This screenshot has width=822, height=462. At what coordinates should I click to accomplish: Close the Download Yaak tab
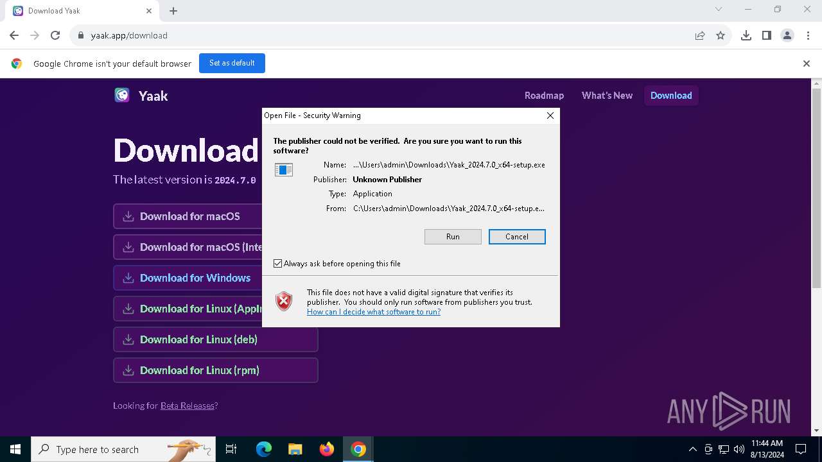(149, 11)
